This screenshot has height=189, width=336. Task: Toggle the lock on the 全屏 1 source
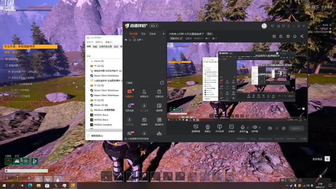tap(130, 40)
